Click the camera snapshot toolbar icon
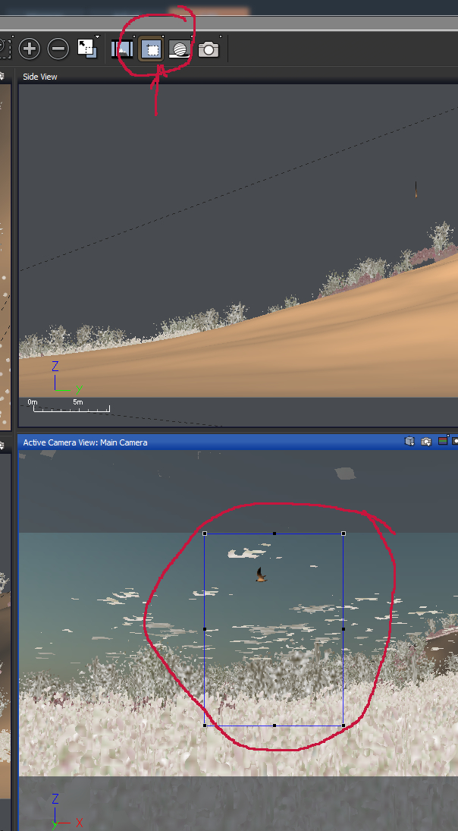458x831 pixels. click(x=209, y=49)
